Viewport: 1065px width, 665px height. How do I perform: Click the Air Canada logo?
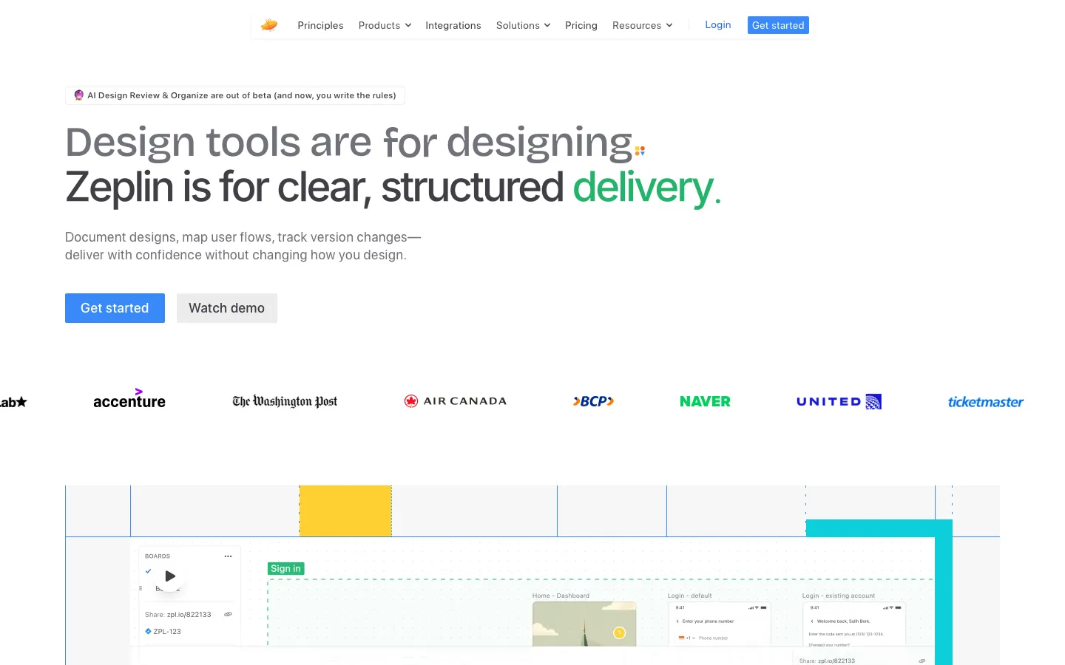456,401
